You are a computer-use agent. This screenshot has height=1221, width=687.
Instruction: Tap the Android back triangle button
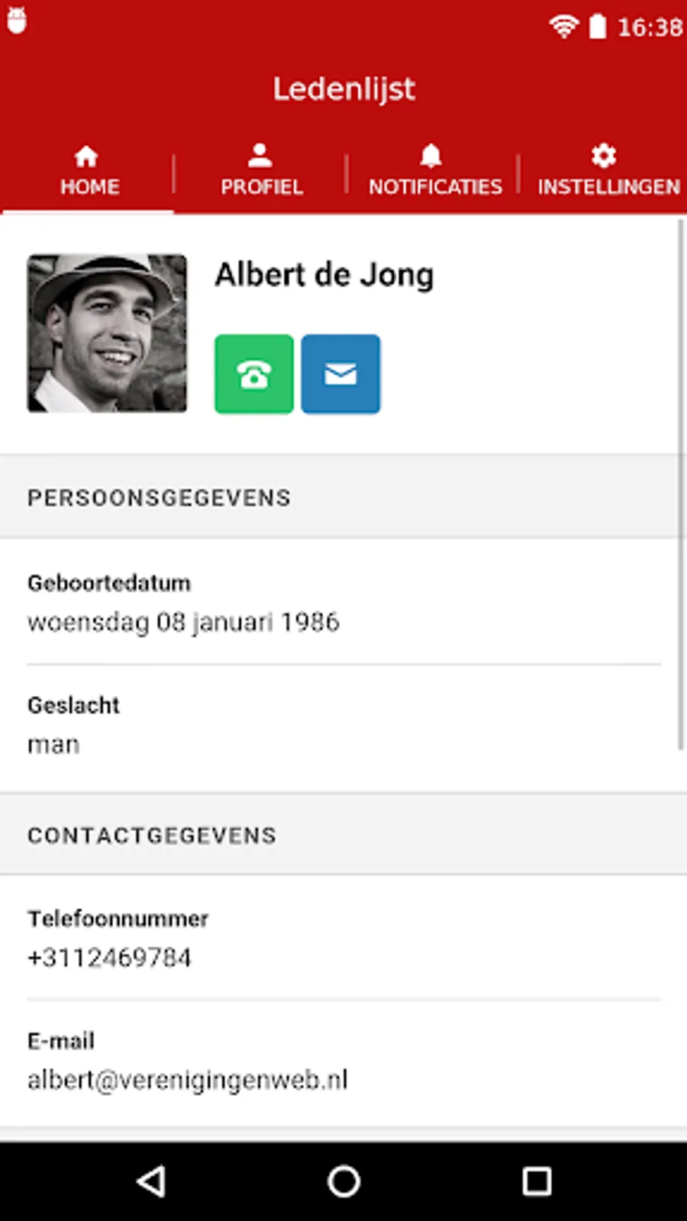pyautogui.click(x=151, y=1181)
